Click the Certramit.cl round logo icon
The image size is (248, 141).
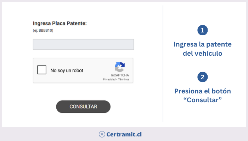pos(102,134)
